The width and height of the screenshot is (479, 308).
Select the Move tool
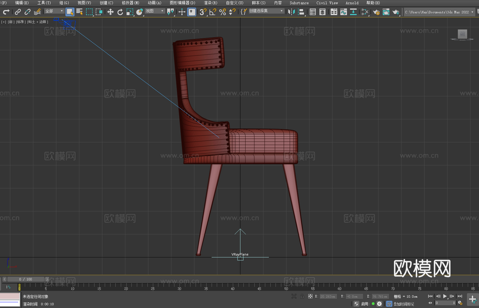tap(111, 12)
